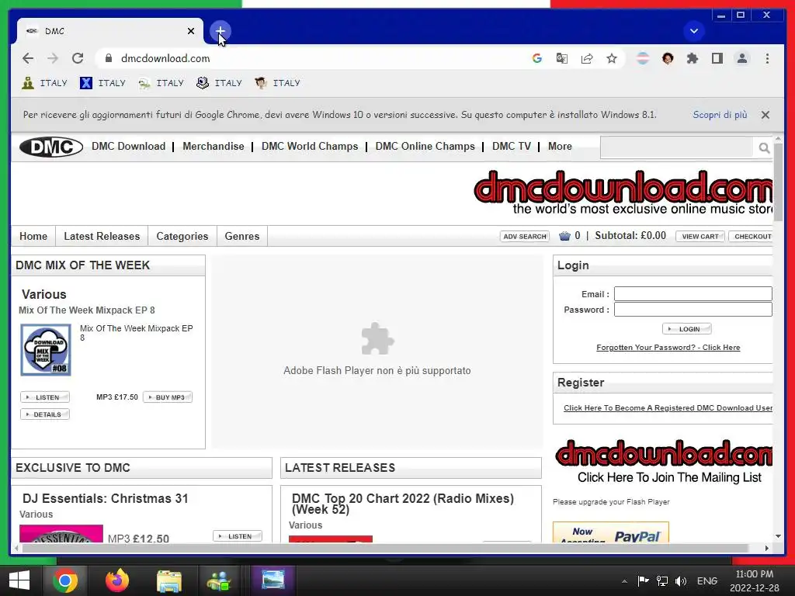The image size is (795, 596).
Task: Open the translate page icon
Action: (x=562, y=58)
